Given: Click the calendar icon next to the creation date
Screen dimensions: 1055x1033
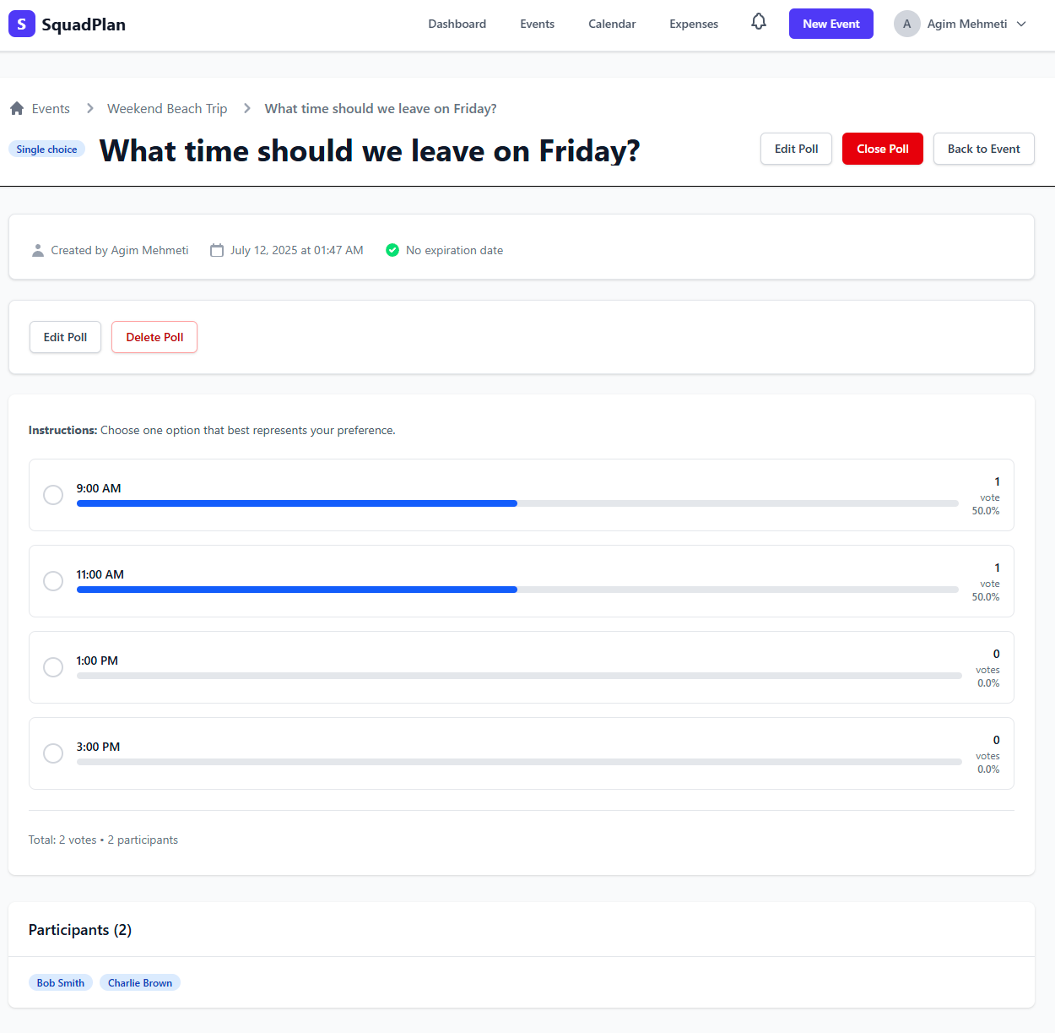Looking at the screenshot, I should point(217,250).
